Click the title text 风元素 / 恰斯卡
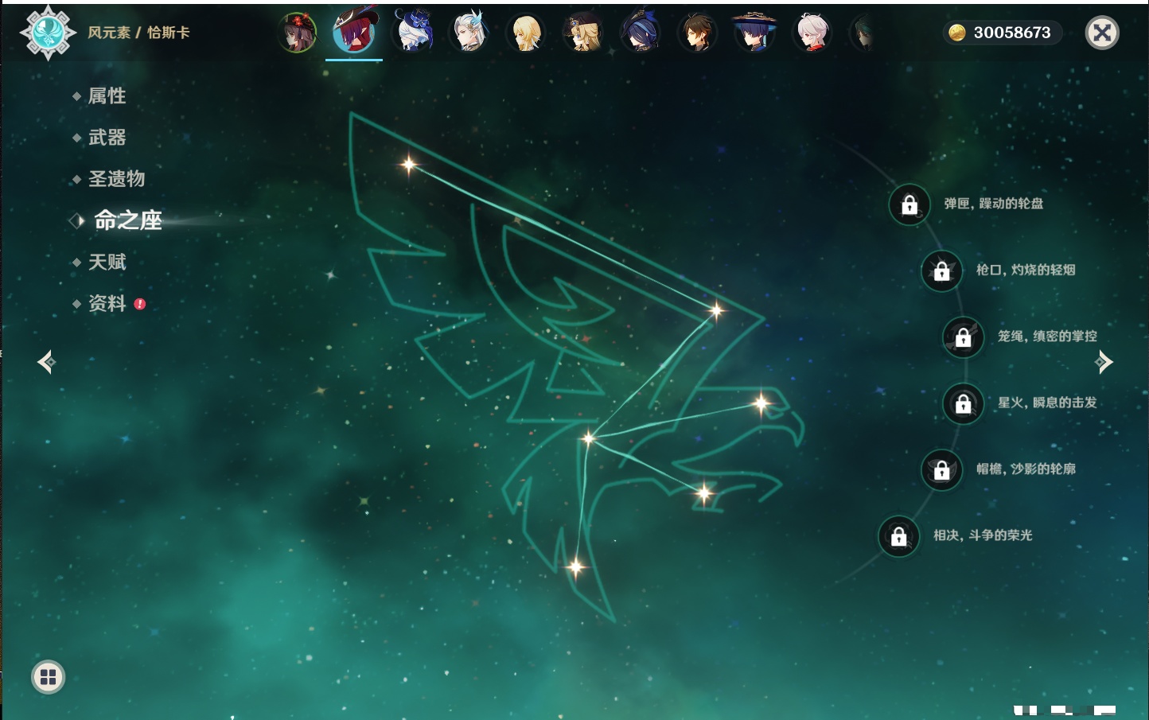 click(x=138, y=33)
